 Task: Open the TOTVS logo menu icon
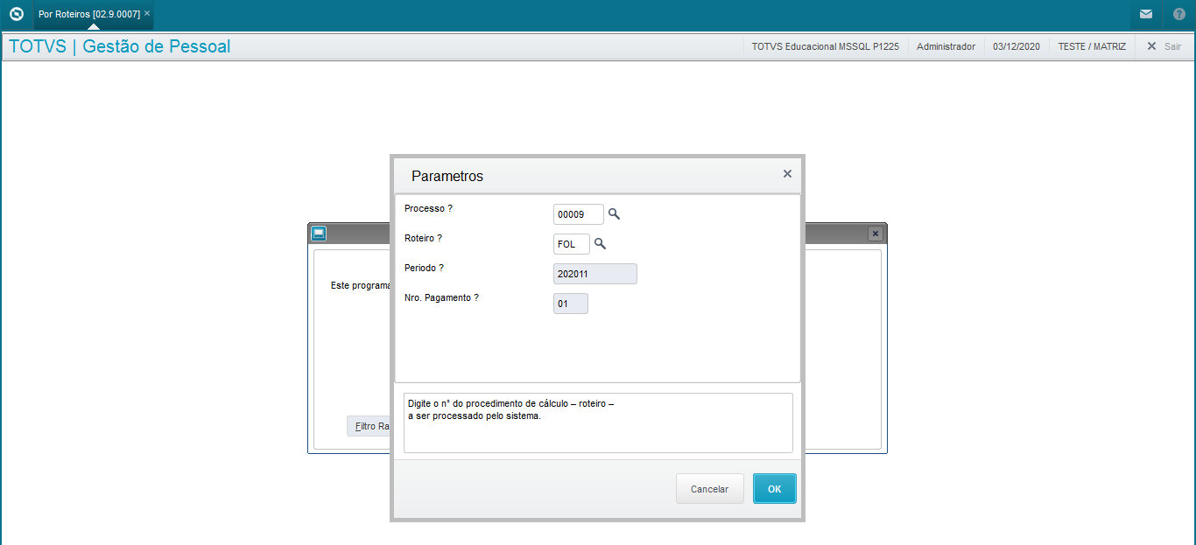coord(16,14)
